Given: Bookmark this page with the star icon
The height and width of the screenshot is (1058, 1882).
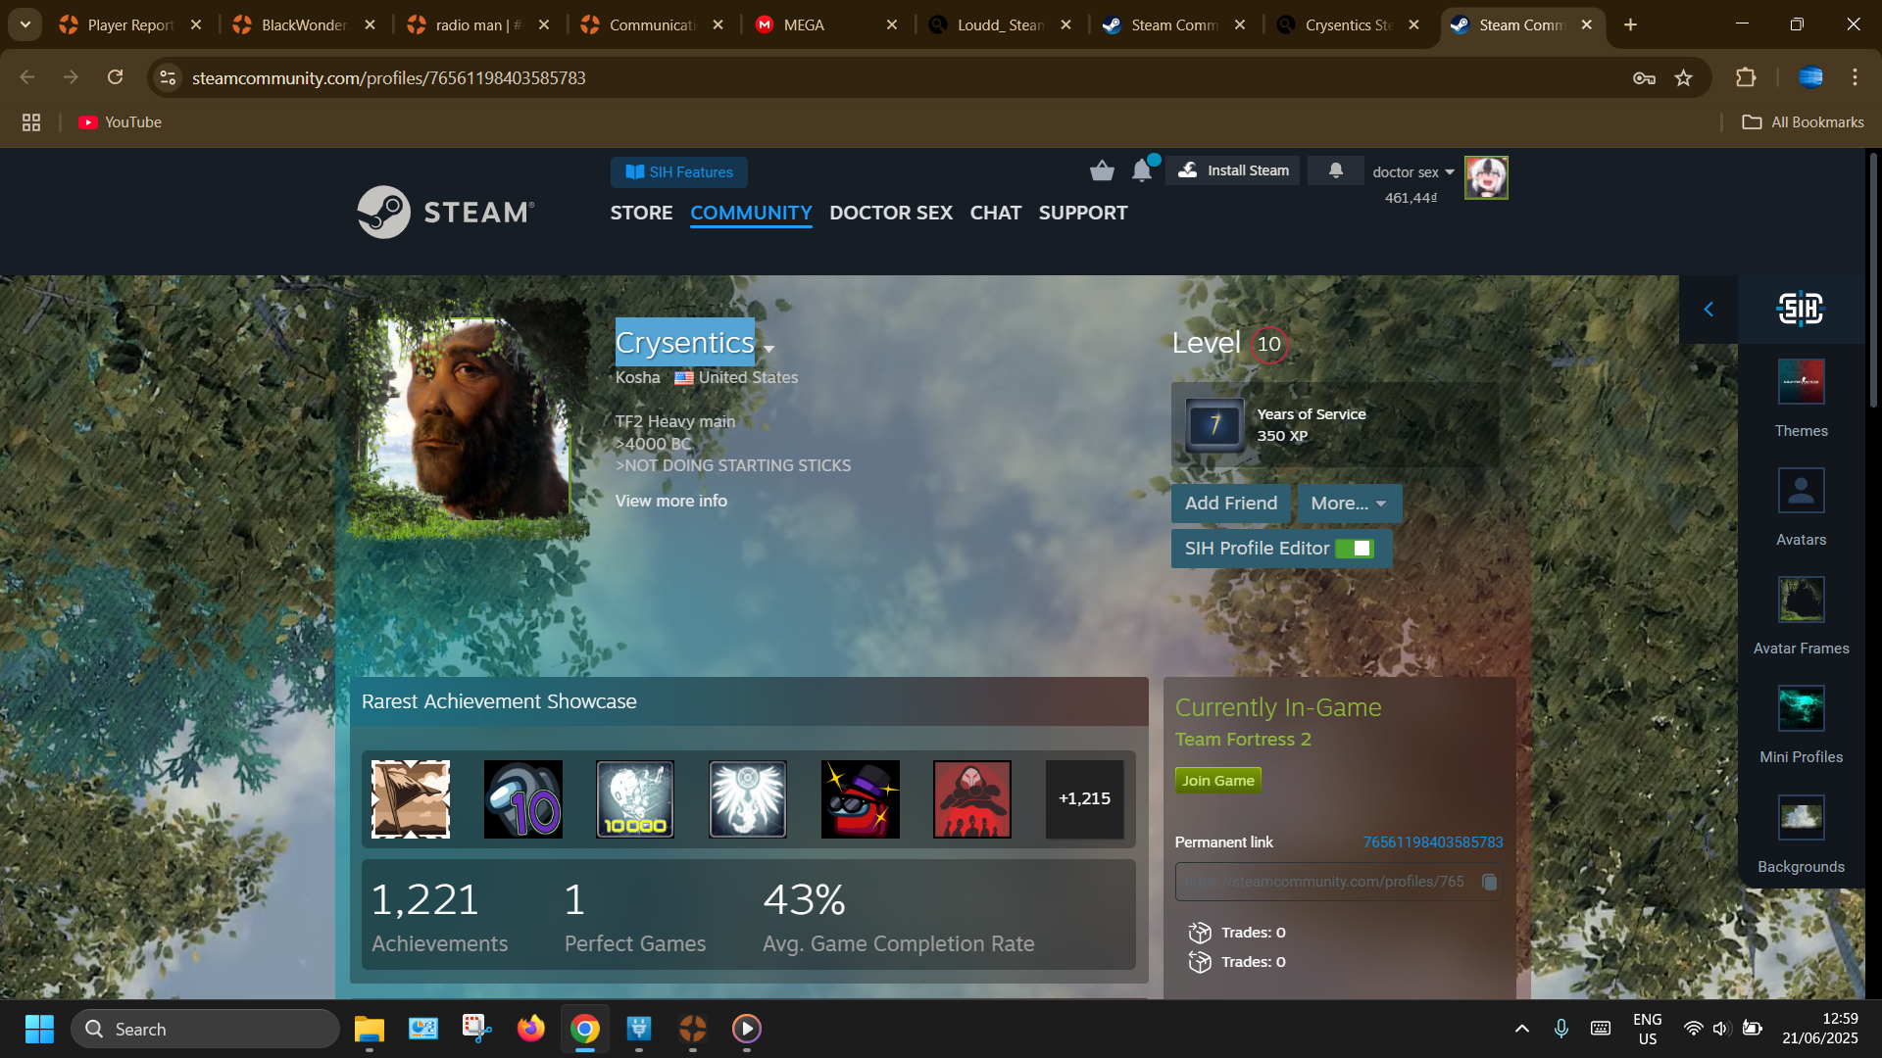Looking at the screenshot, I should pos(1684,77).
